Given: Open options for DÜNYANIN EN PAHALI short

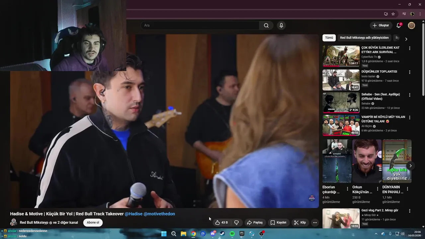Looking at the screenshot, I should (407, 189).
